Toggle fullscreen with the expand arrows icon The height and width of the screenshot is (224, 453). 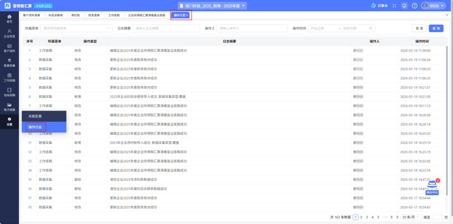[394, 5]
